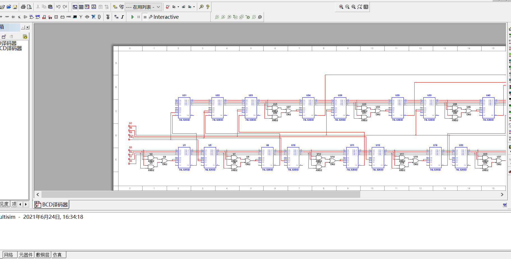This screenshot has width=511, height=259.
Task: Click the Find examples icon
Action: [201, 7]
